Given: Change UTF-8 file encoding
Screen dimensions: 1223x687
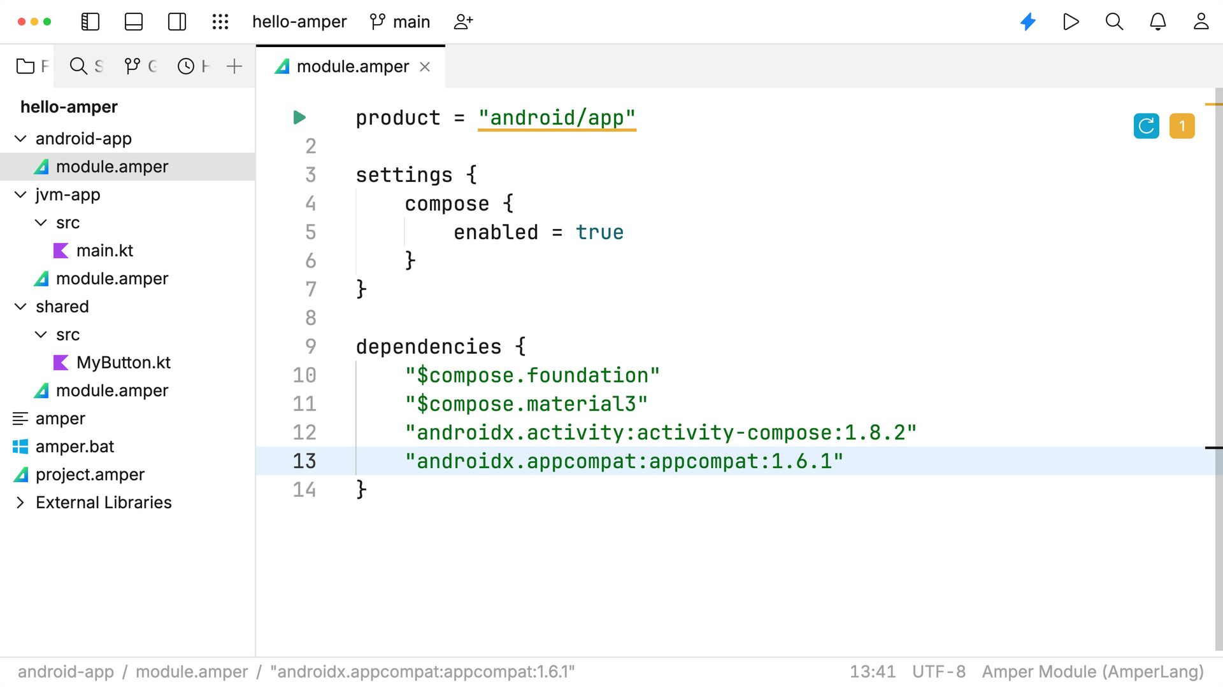Looking at the screenshot, I should pyautogui.click(x=939, y=672).
